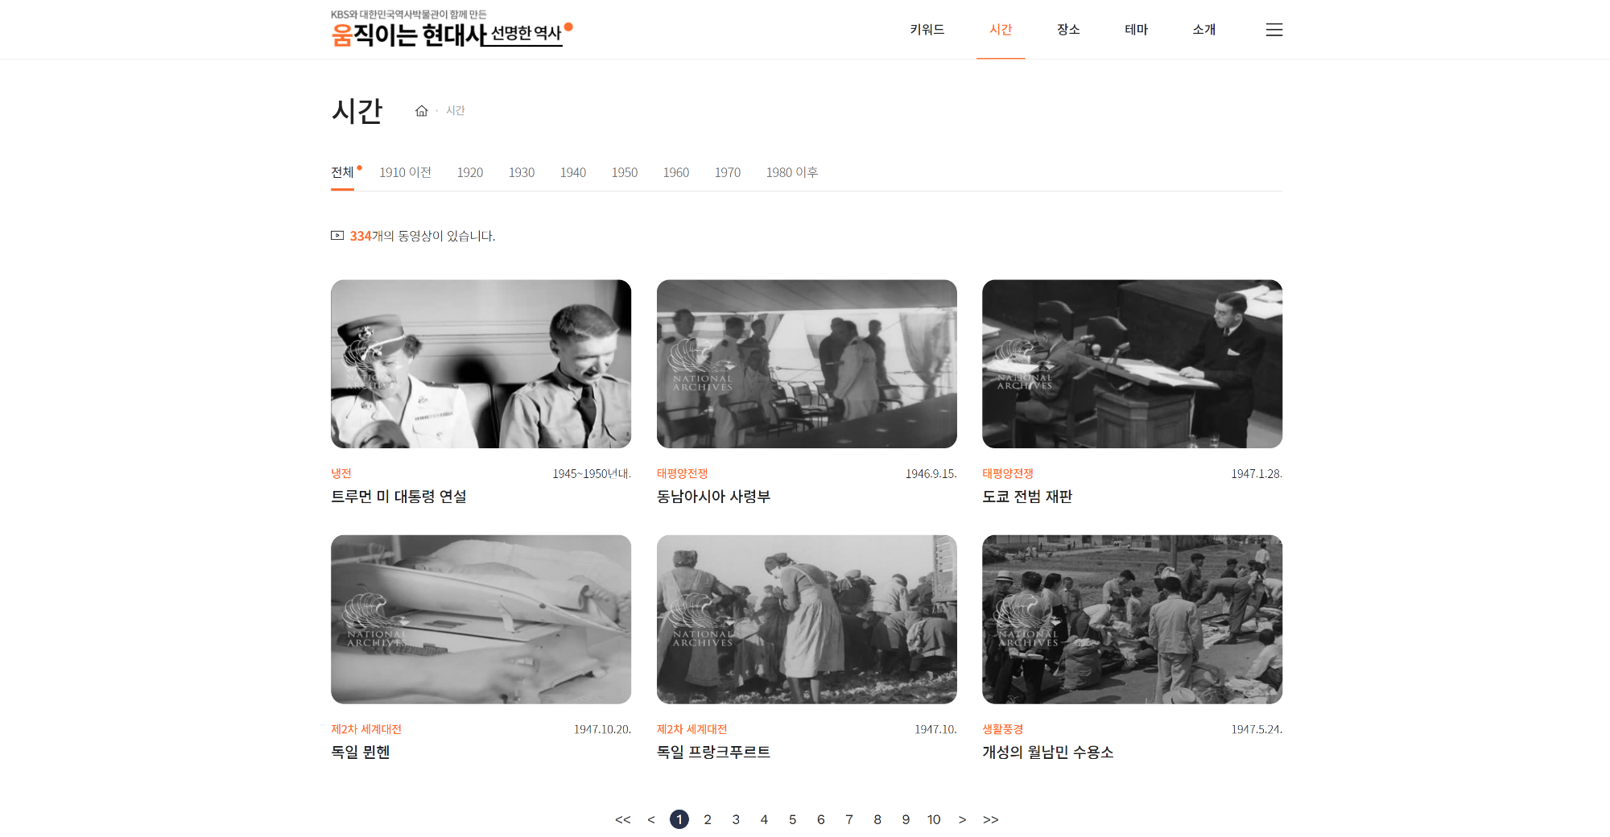Jump to first page with << arrow
This screenshot has height=837, width=1610.
coord(622,819)
